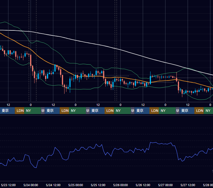Click the 東京 session block above 5/26 12:00
The width and height of the screenshot is (213, 188).
pos(142,111)
